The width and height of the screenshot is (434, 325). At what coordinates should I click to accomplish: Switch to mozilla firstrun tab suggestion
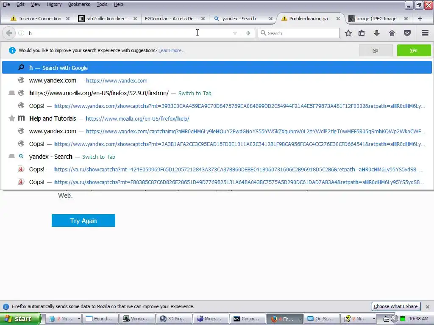[x=217, y=93]
